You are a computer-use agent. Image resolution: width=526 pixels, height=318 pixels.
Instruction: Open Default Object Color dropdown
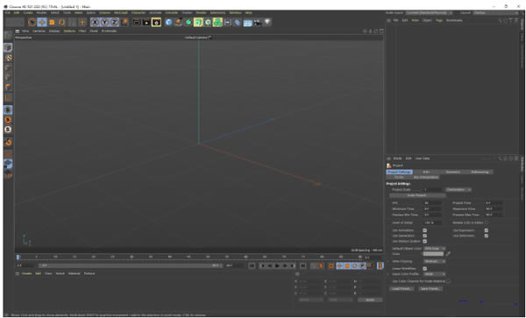(435, 249)
